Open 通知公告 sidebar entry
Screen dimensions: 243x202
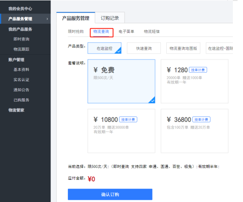pyautogui.click(x=21, y=90)
